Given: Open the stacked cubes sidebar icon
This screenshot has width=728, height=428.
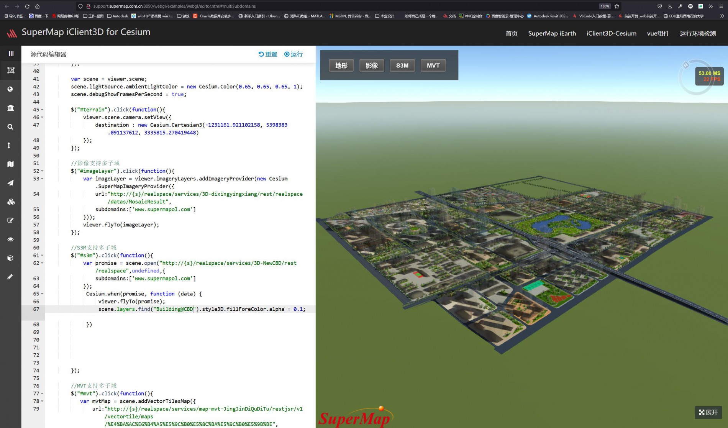Looking at the screenshot, I should click(11, 202).
